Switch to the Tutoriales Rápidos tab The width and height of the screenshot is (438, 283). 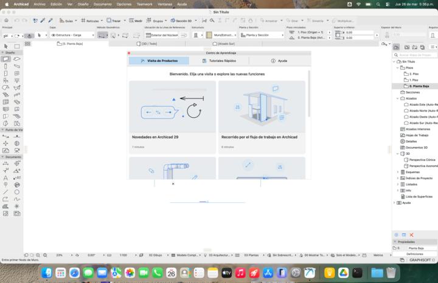(x=219, y=61)
